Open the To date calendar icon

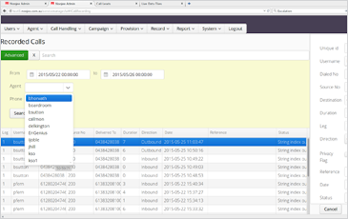106,75
